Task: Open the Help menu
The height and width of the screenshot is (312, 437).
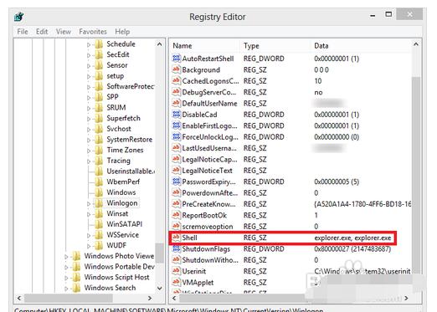Action: [x=122, y=32]
